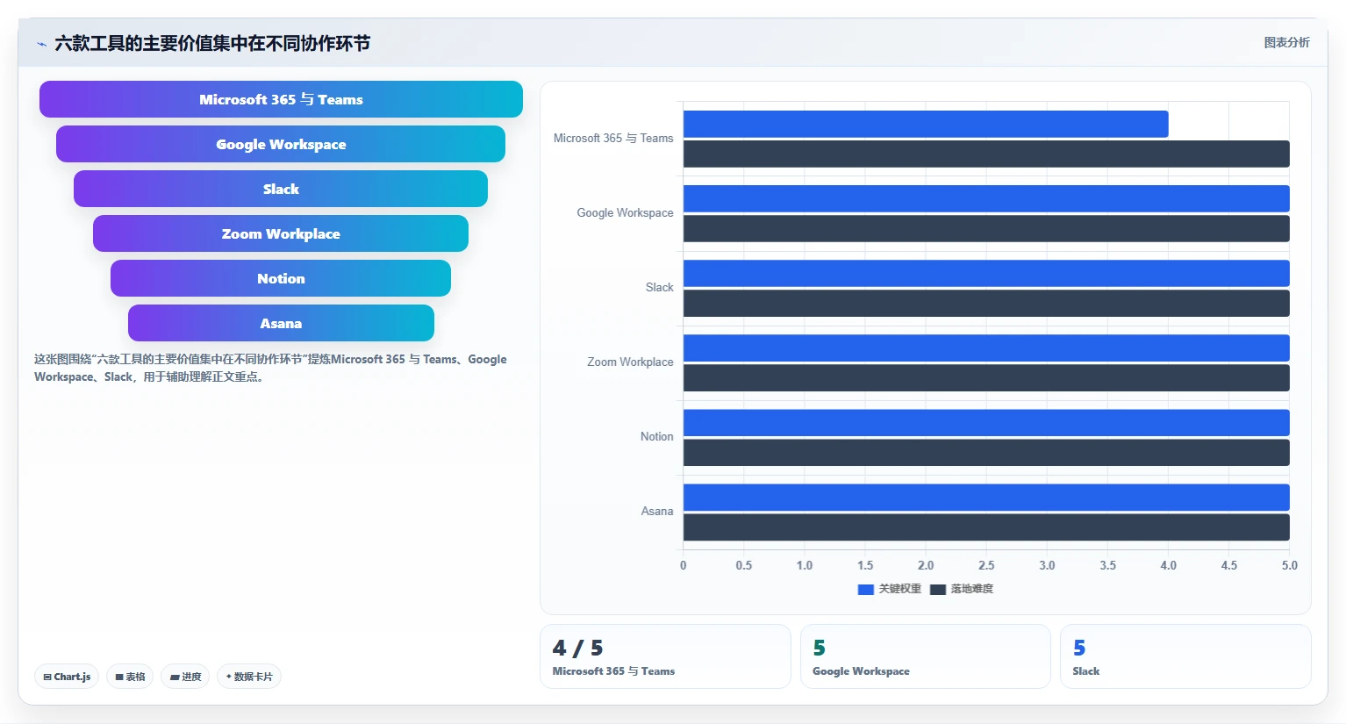Viewport: 1346px width, 724px height.
Task: Select the Zoom Workplace funnel bar
Action: coord(281,233)
